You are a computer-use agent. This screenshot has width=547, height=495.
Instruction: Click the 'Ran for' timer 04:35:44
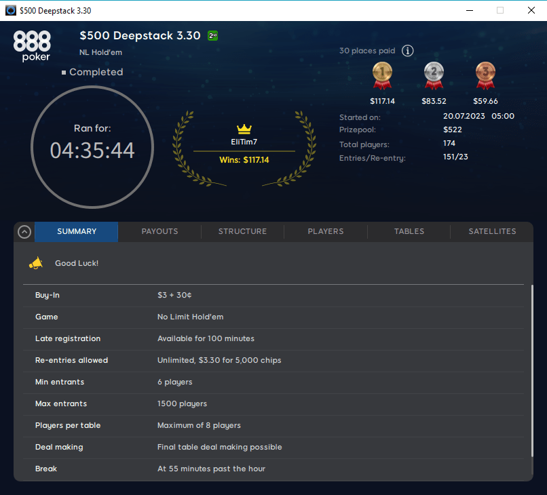92,151
